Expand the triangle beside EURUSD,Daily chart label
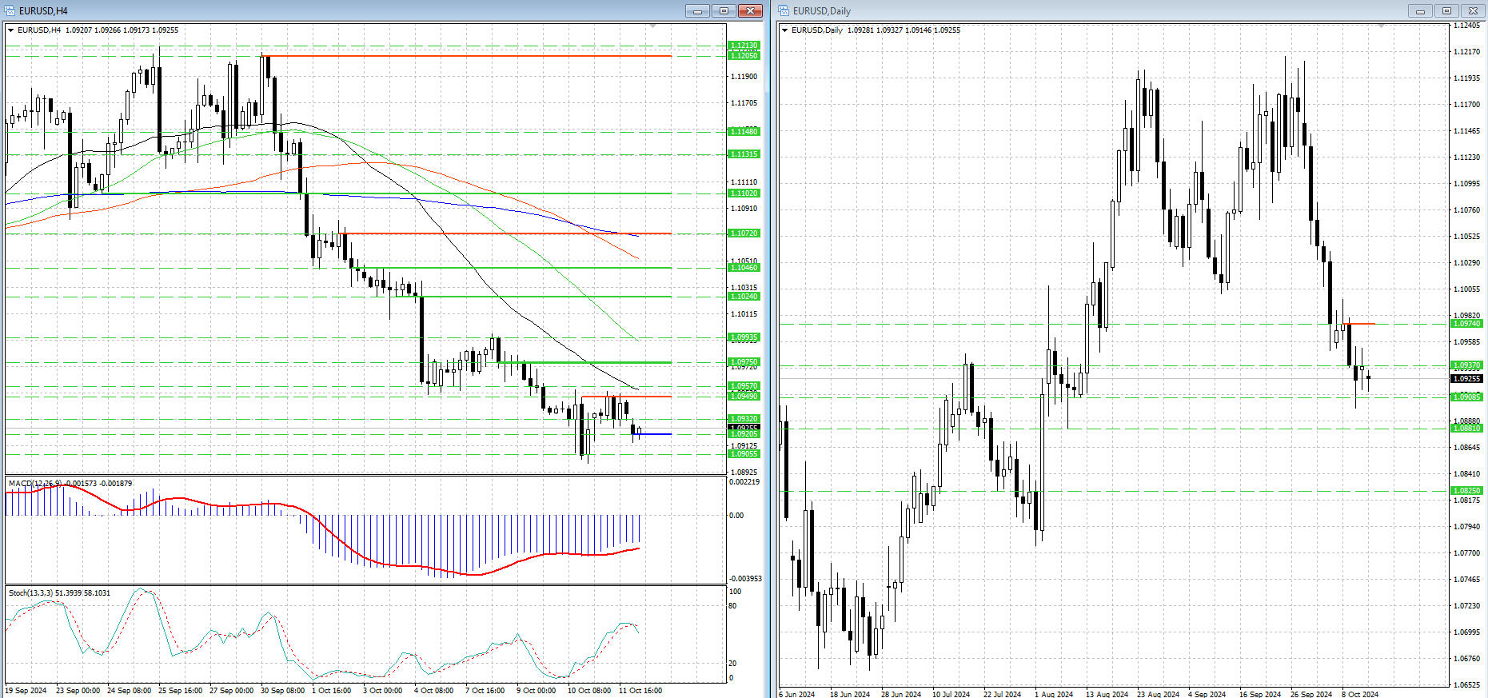This screenshot has width=1488, height=698. tap(785, 30)
